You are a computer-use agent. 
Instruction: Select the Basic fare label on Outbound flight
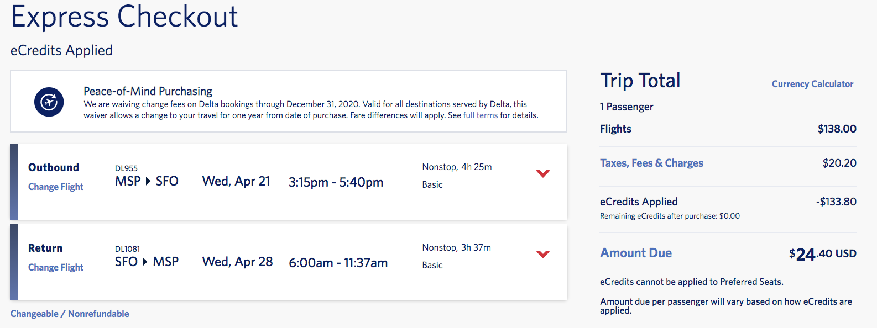(432, 184)
